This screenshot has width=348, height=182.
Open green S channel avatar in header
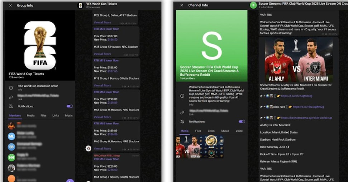point(253,5)
